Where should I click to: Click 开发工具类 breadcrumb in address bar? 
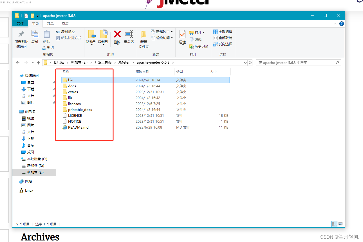[103, 62]
